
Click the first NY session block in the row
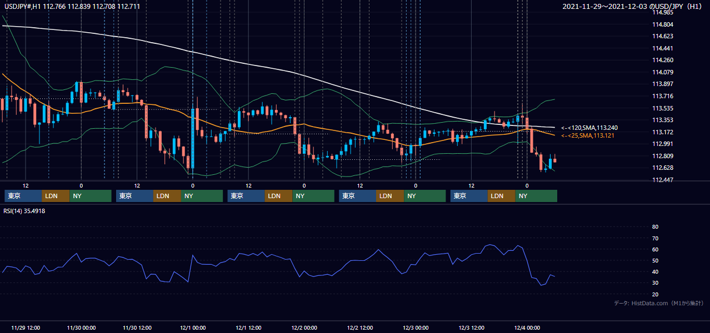click(x=91, y=196)
